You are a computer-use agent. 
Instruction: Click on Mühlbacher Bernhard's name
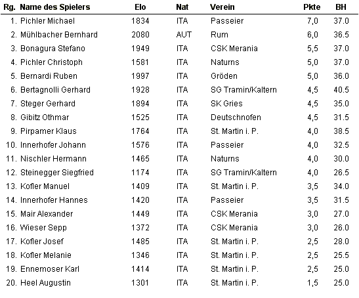click(59, 35)
